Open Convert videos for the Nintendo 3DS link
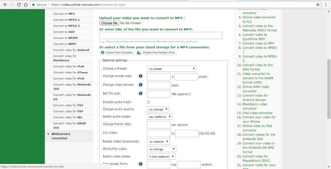Viewport: 331px width, 169px height. click(259, 137)
